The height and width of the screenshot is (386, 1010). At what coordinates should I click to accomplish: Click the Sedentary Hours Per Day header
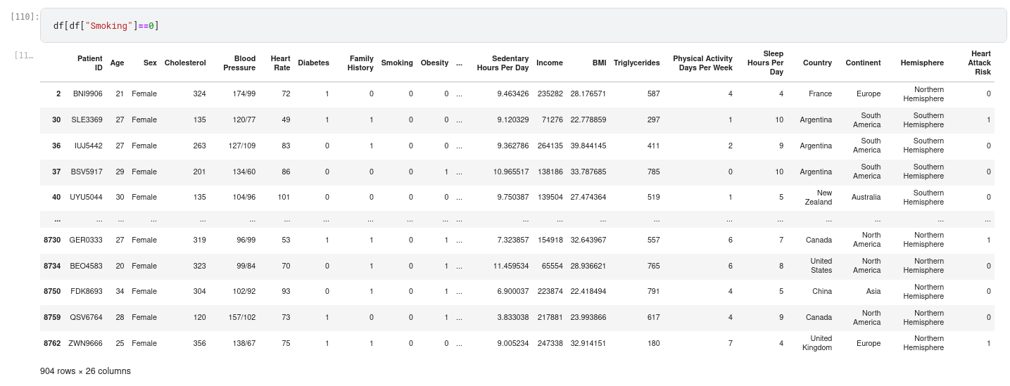click(x=503, y=63)
